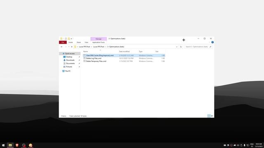Viewport: 264px width, 148px height.
Task: Switch to Large icons view in status bar
Action: [x=212, y=116]
